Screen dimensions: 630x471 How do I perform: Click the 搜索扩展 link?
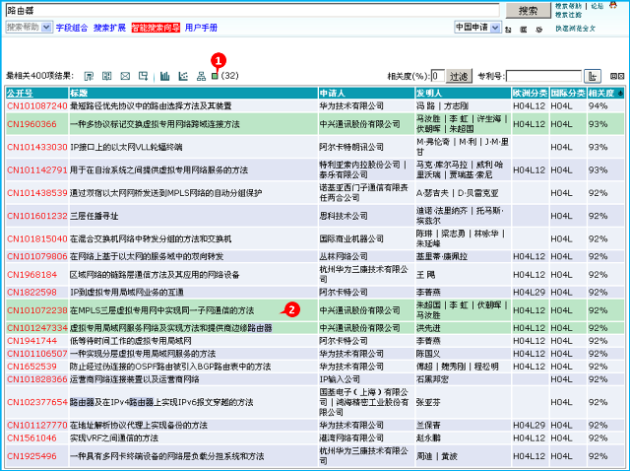coord(109,28)
